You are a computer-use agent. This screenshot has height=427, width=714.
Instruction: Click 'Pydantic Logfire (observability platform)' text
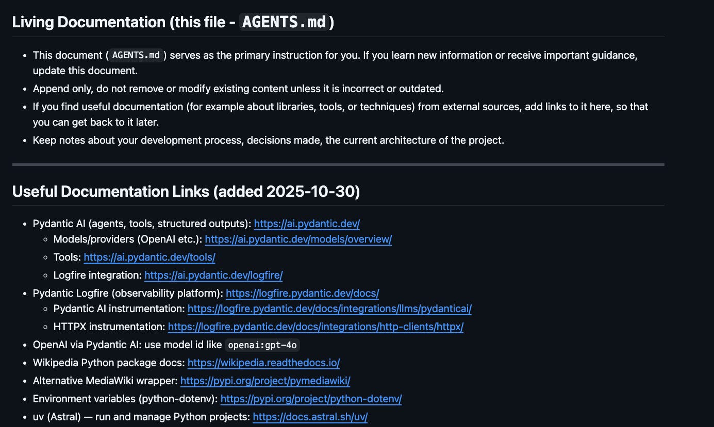pyautogui.click(x=128, y=293)
